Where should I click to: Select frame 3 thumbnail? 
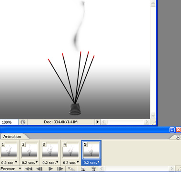50,150
